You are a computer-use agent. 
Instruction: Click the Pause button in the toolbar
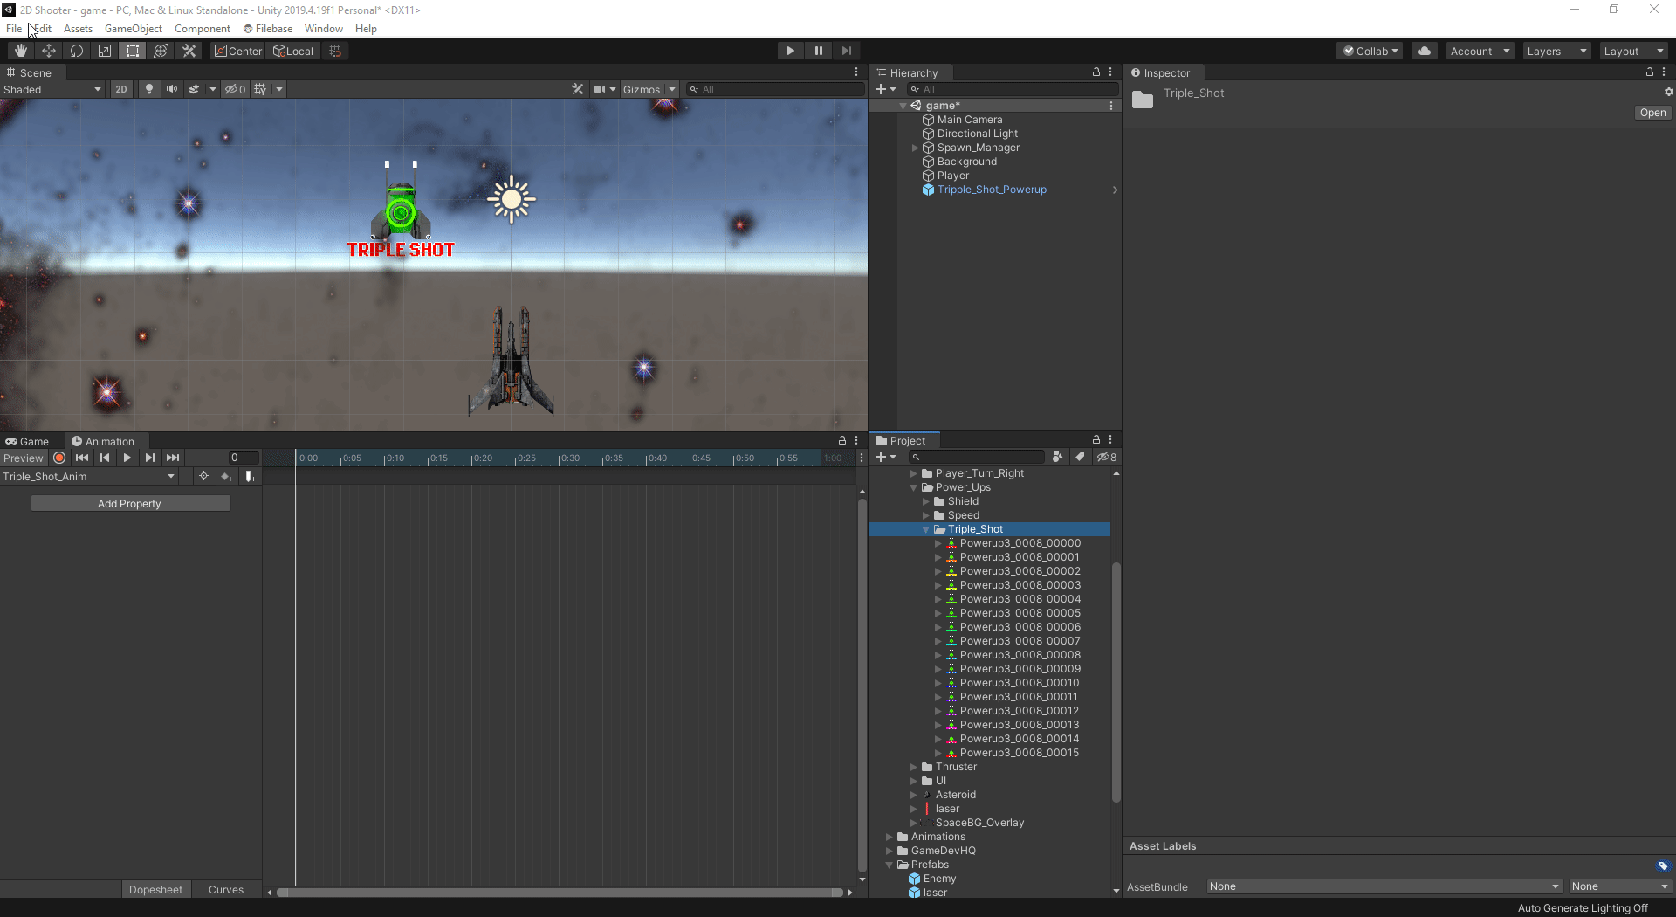[x=818, y=51]
